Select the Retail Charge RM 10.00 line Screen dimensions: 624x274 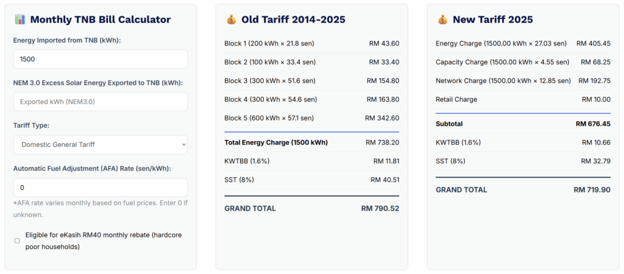coord(523,99)
